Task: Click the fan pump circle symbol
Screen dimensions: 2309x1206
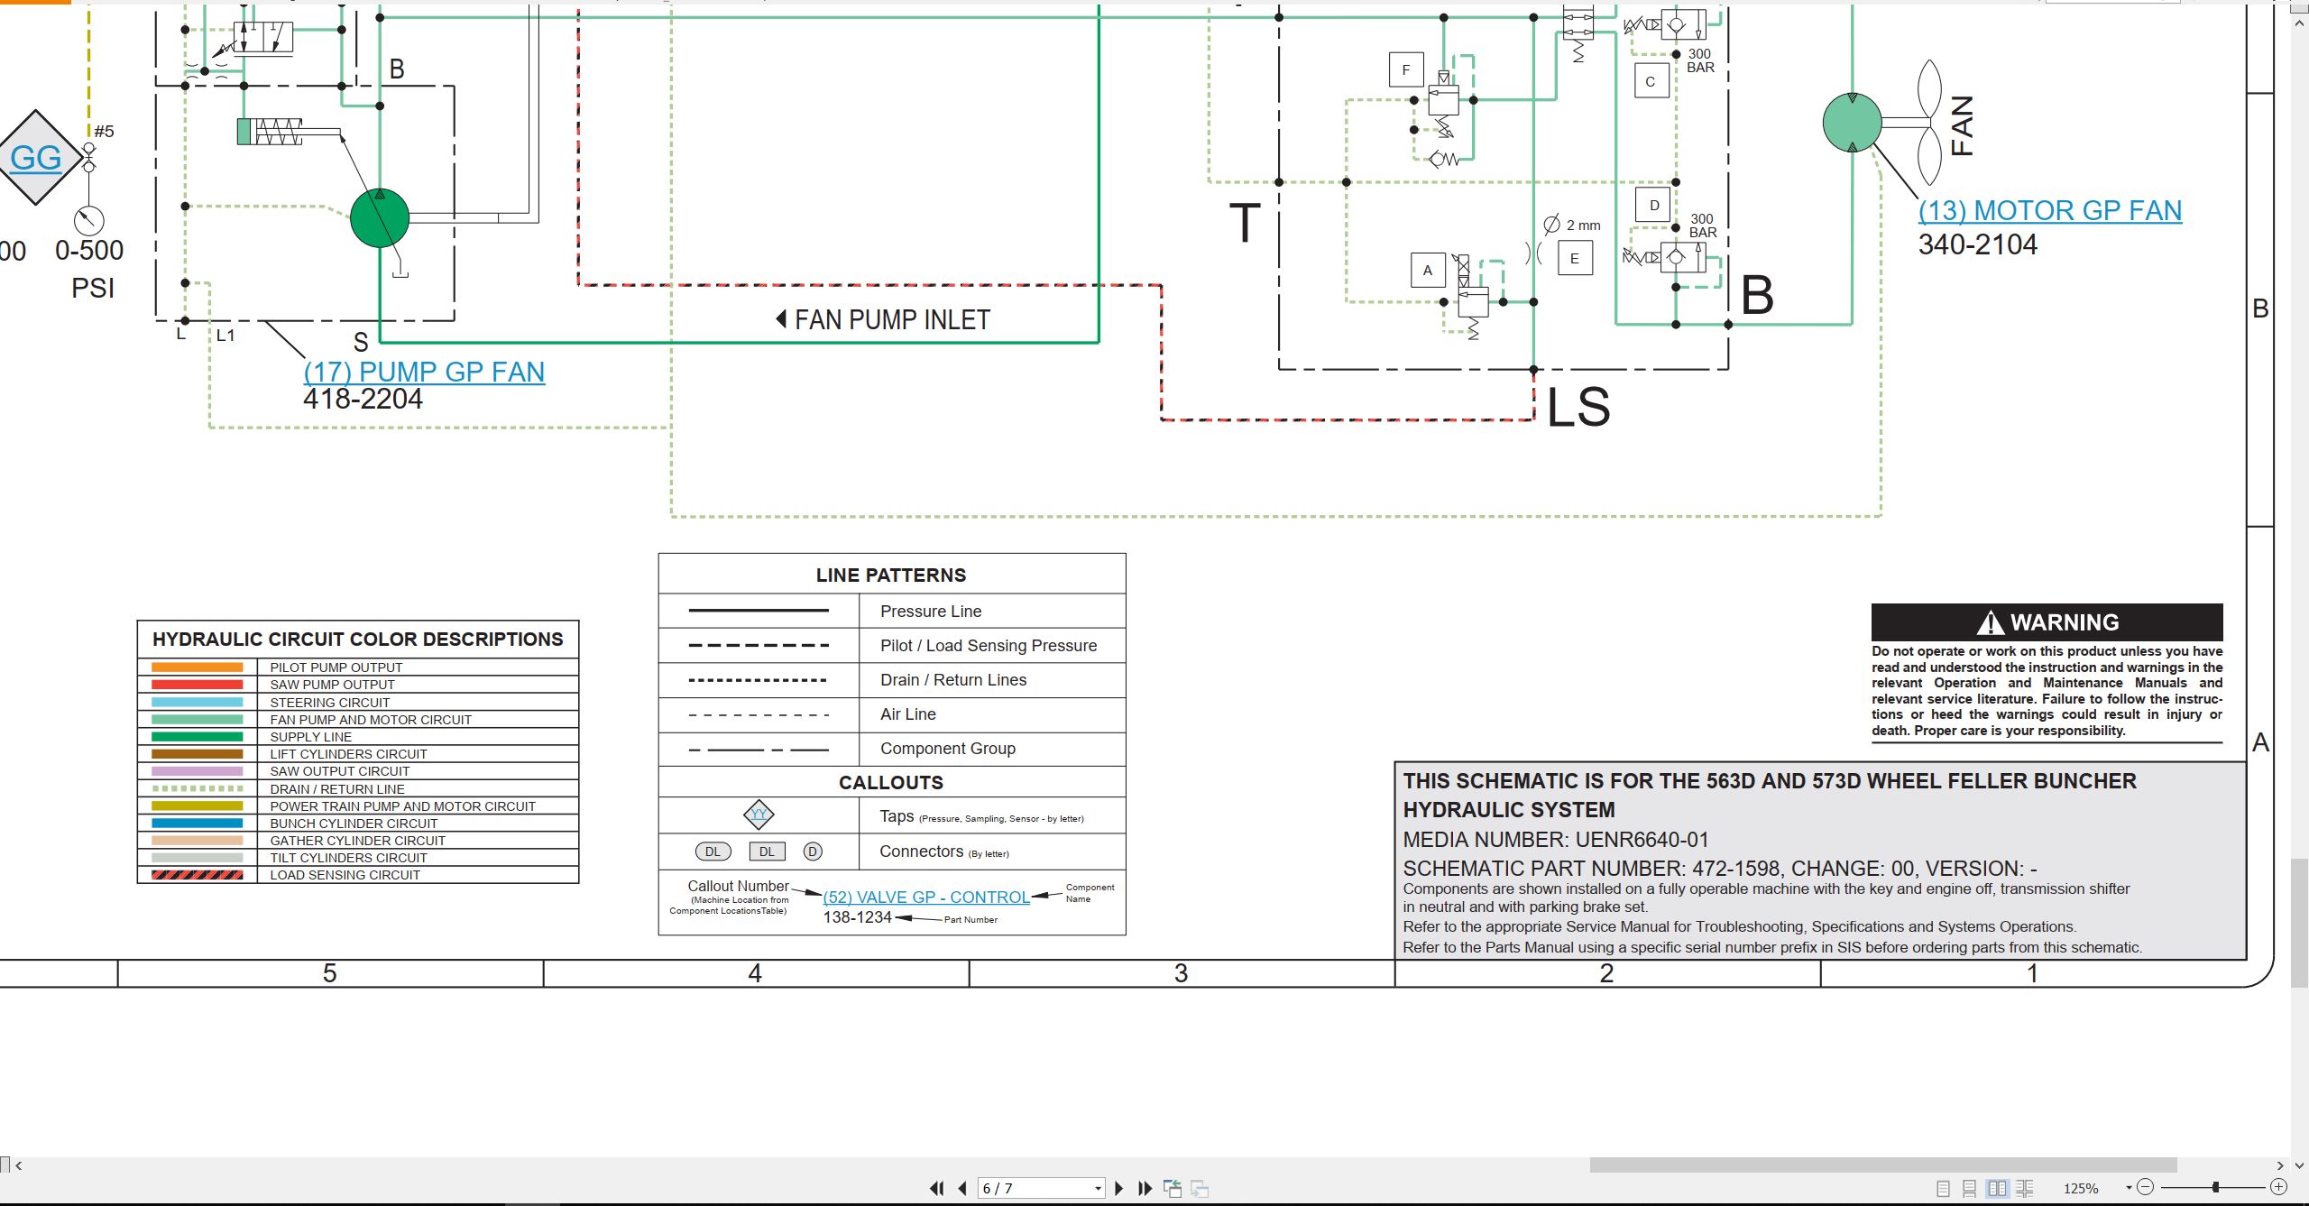Action: (380, 218)
